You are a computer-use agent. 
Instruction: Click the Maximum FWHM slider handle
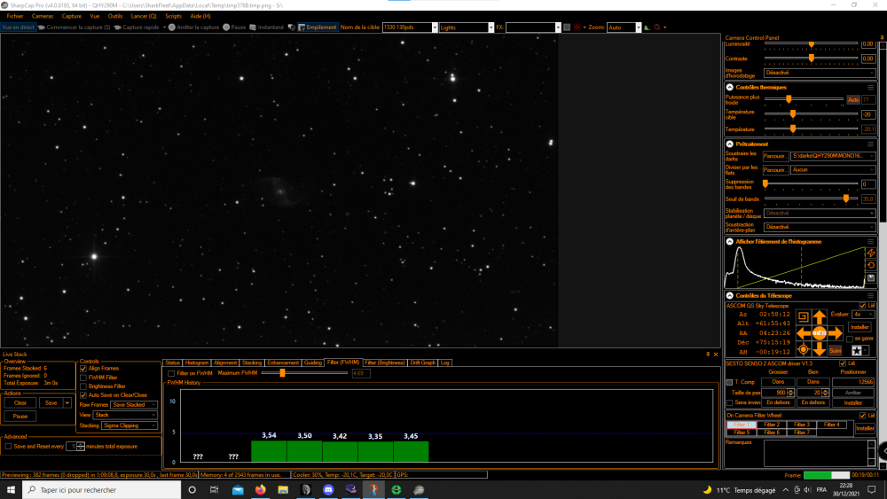tap(282, 373)
